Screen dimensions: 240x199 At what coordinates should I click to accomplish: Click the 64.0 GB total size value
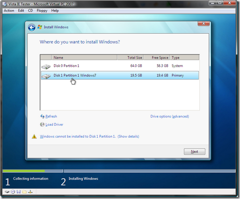(x=136, y=66)
